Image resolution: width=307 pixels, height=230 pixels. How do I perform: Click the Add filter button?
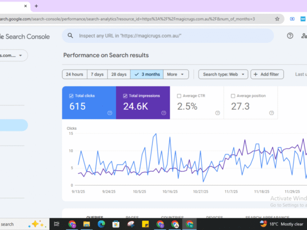point(266,74)
